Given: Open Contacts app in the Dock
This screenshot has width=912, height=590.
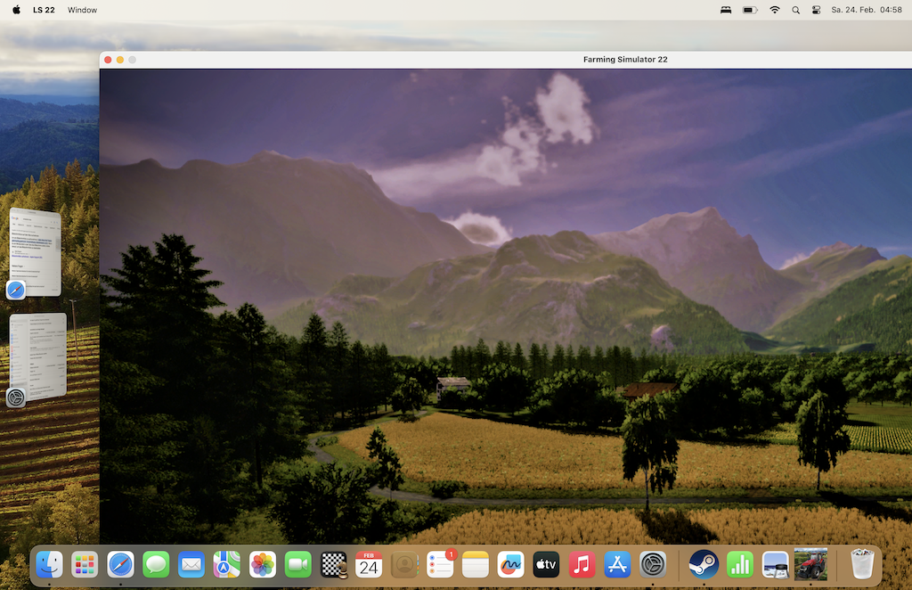Looking at the screenshot, I should pyautogui.click(x=405, y=564).
